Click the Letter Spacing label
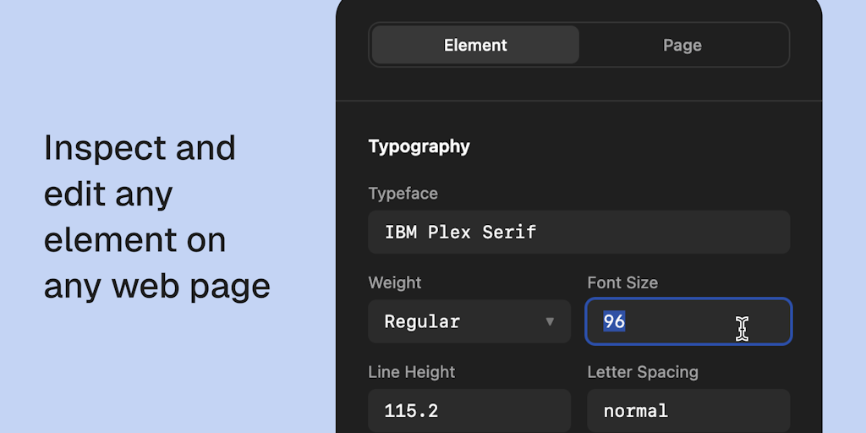Viewport: 866px width, 433px height. pyautogui.click(x=643, y=372)
